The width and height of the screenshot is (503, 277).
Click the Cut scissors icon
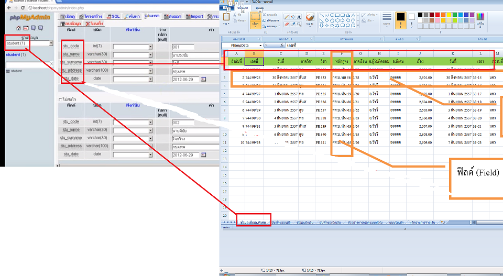[235, 15]
